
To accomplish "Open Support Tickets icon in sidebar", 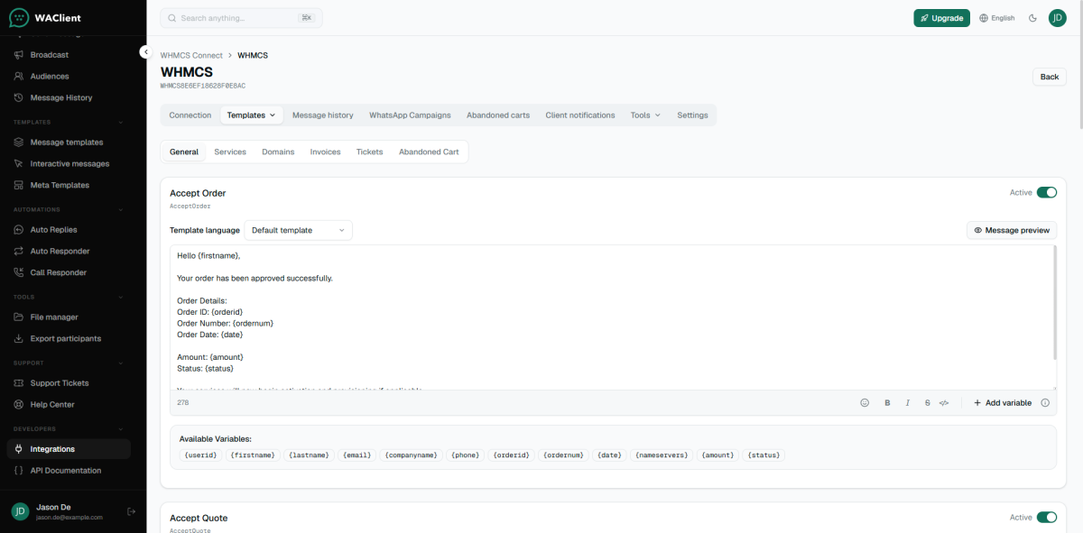I will pyautogui.click(x=19, y=383).
